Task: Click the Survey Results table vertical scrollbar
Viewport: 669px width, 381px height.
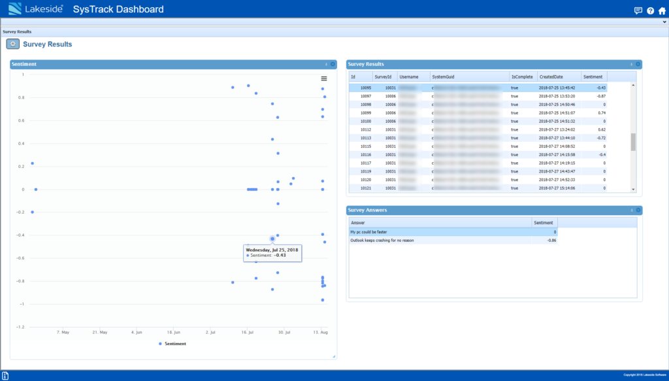Action: [632, 137]
